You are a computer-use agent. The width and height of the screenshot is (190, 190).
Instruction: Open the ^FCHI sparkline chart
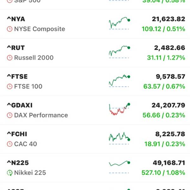click(x=119, y=138)
